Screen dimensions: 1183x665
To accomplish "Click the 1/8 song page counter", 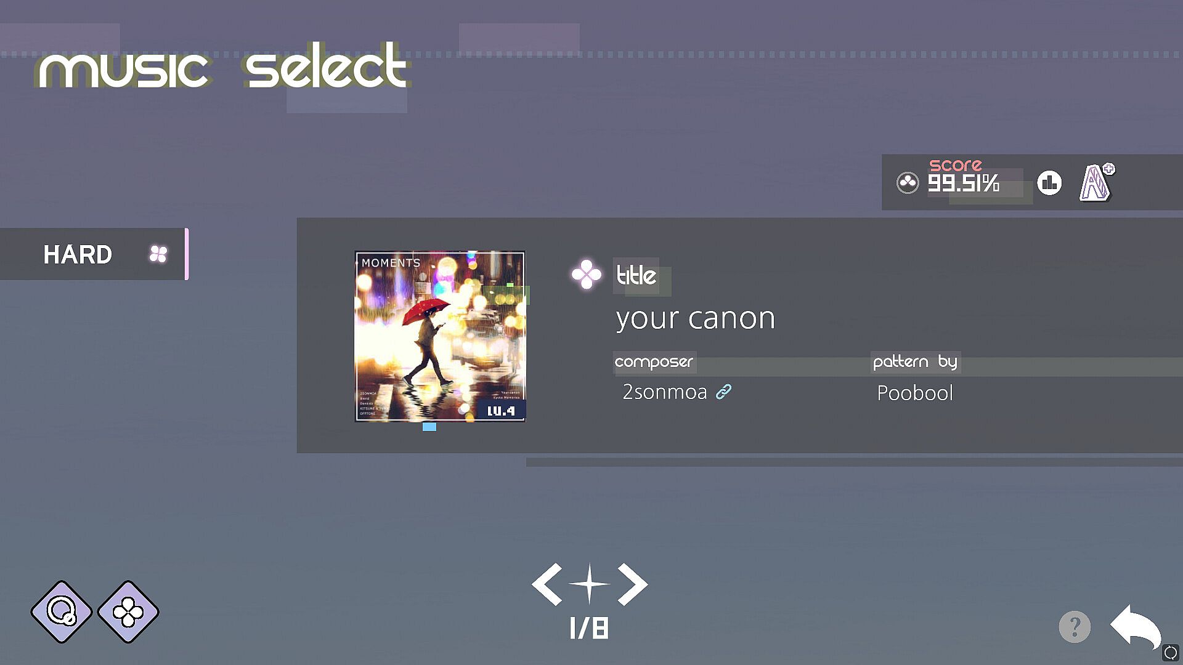I will click(x=589, y=629).
